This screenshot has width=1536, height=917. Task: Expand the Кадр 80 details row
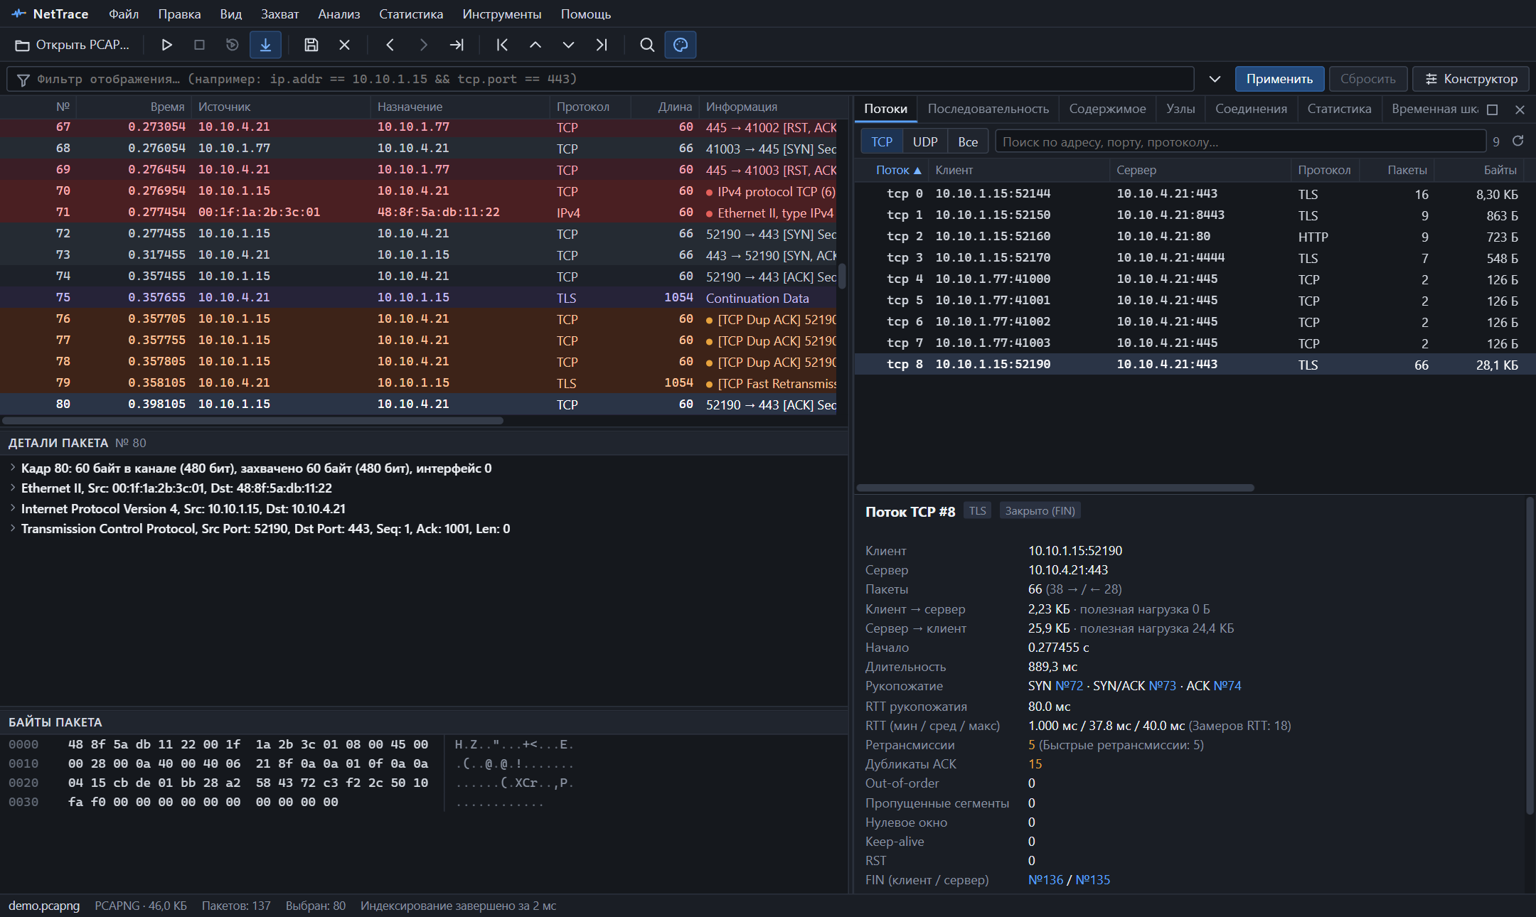coord(13,468)
